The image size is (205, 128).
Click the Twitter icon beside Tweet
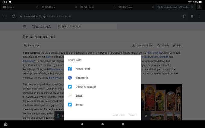pos(70,105)
